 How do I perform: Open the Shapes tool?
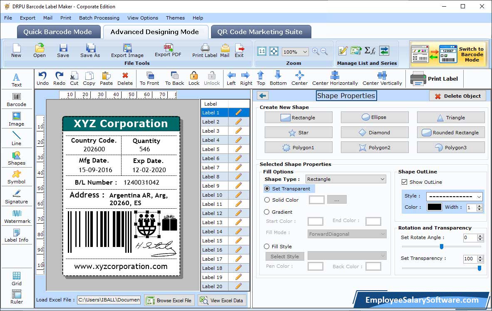16,158
